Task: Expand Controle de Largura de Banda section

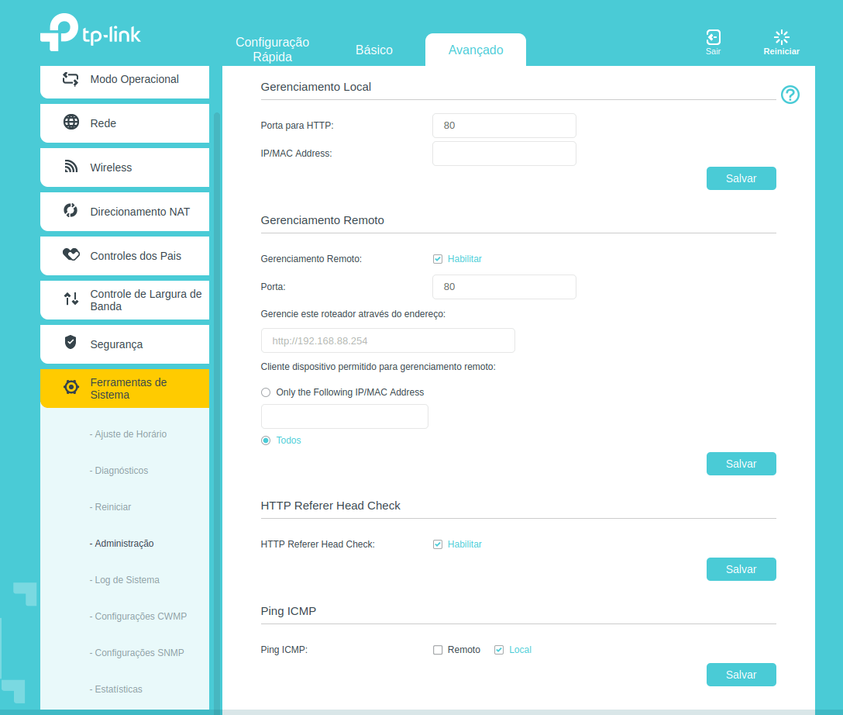Action: pos(124,300)
